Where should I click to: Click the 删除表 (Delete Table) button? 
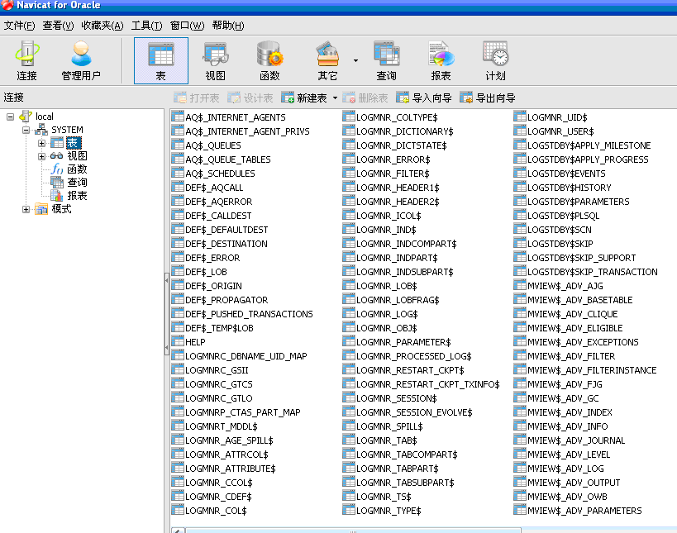tap(365, 98)
